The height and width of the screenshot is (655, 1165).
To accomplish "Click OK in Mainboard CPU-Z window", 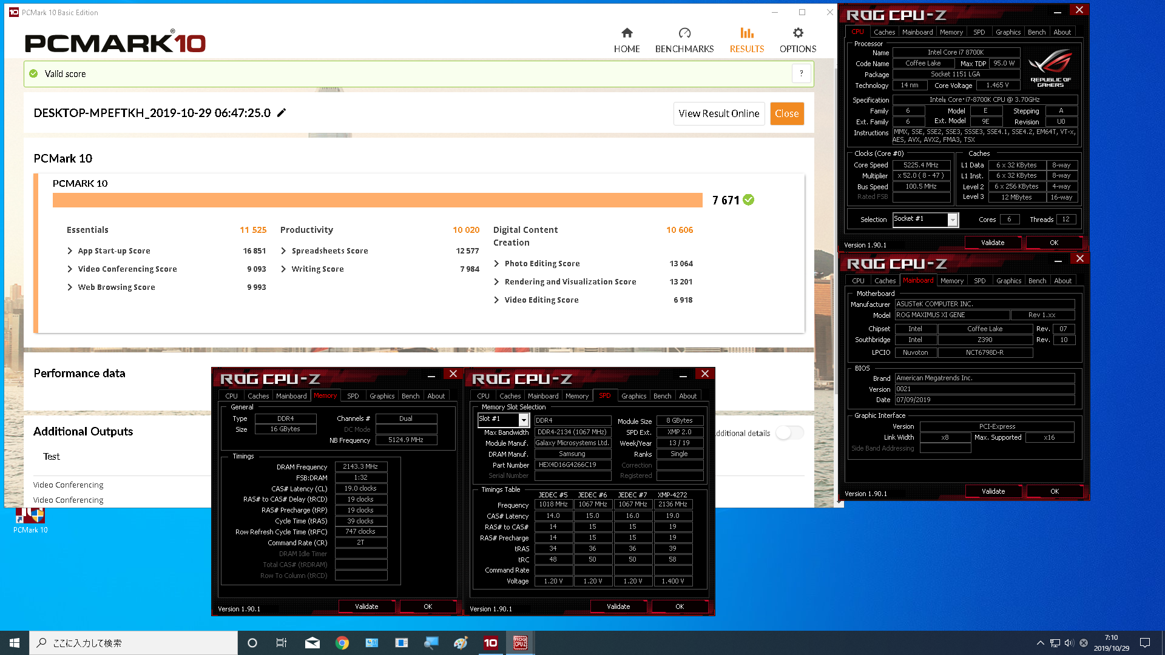I will tap(1055, 491).
